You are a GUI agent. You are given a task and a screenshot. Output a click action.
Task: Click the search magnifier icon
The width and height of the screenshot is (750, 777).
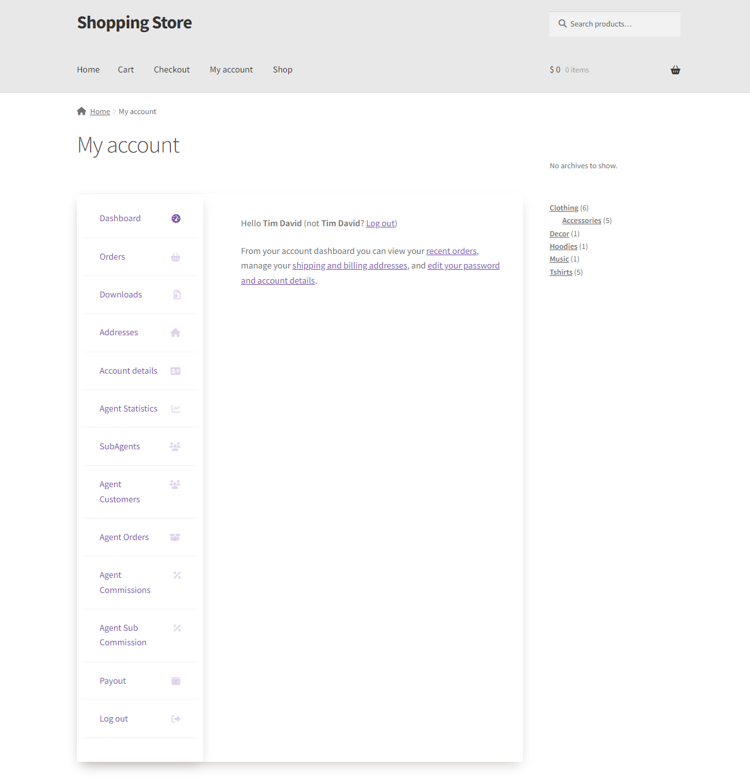click(563, 24)
